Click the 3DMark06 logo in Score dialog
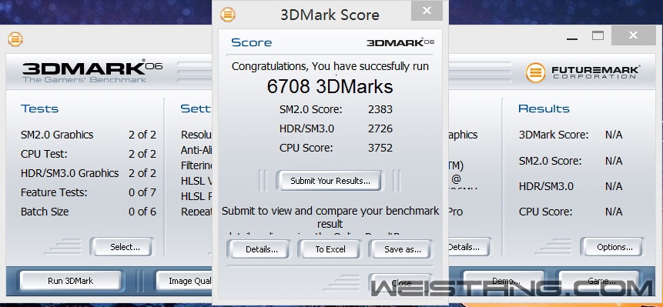 (400, 42)
